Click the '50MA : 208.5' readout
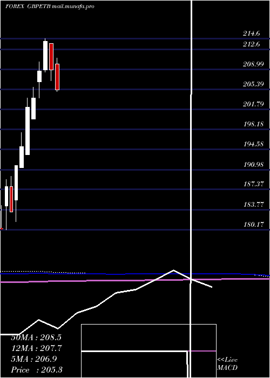 pos(36,337)
